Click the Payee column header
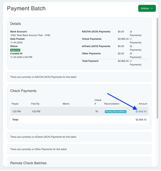Image resolution: width=161 pixels, height=171 pixels. coord(15,104)
